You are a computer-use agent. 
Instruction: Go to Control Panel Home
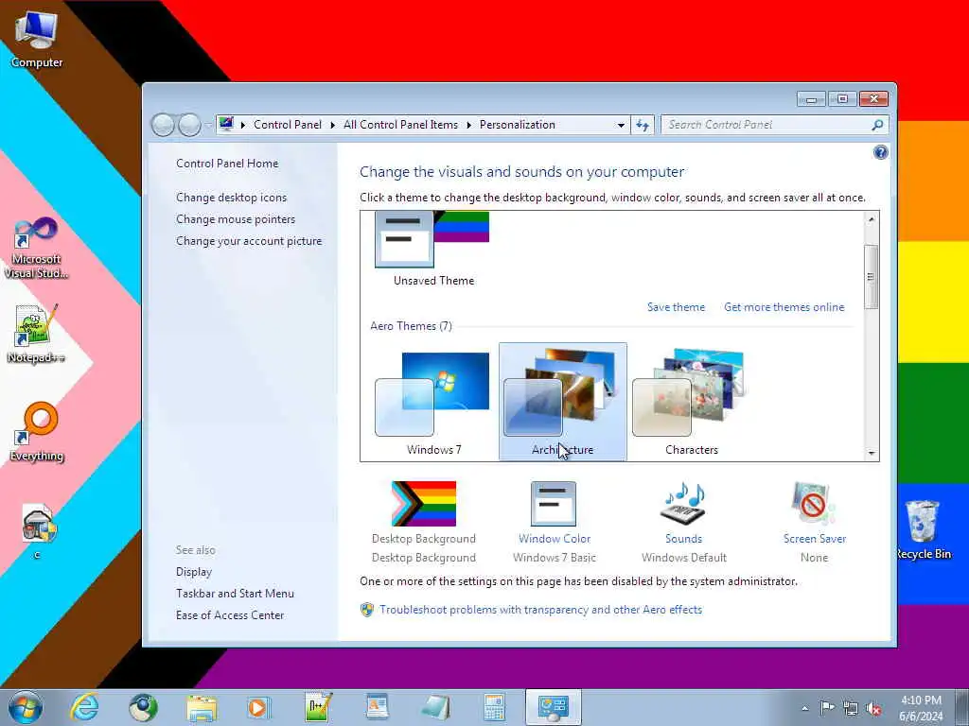227,164
